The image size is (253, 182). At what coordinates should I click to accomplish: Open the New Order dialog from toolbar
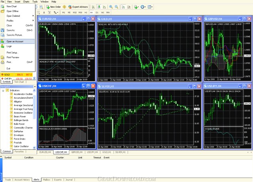tap(53, 7)
